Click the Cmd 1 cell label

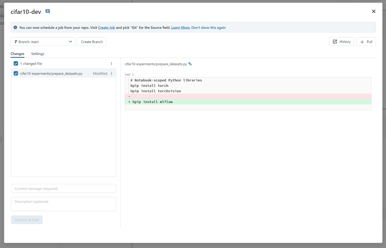pos(129,74)
